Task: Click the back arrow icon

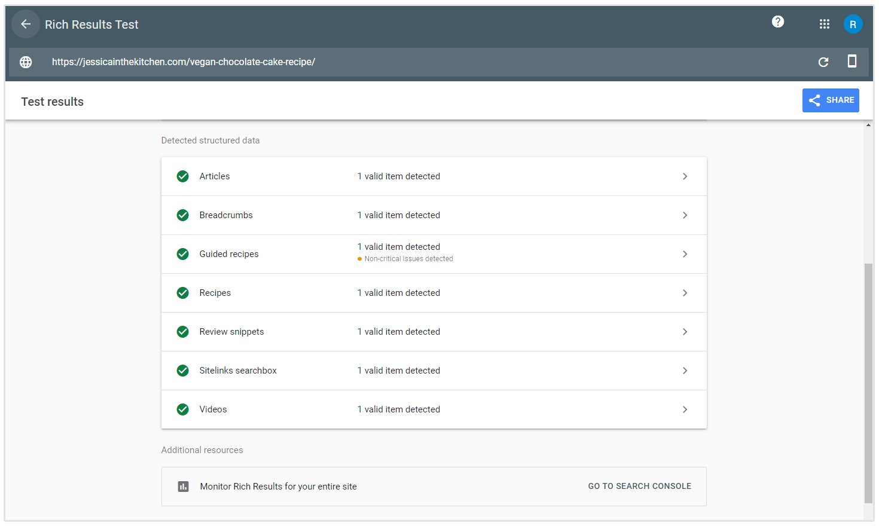Action: coord(26,24)
